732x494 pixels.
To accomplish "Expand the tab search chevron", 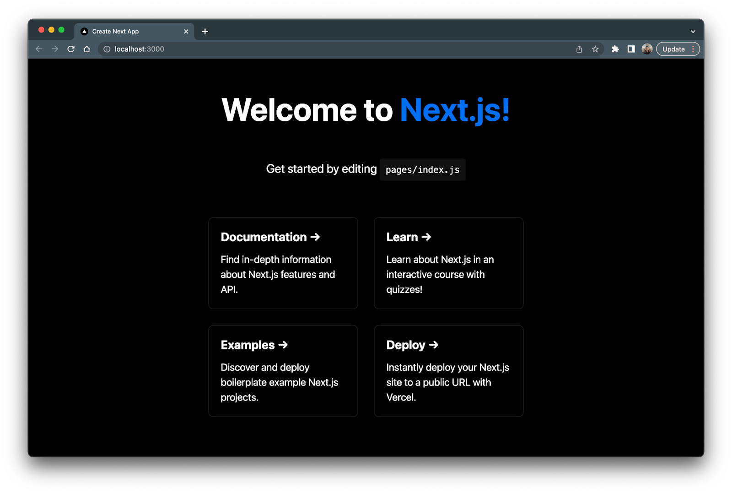I will pos(693,32).
